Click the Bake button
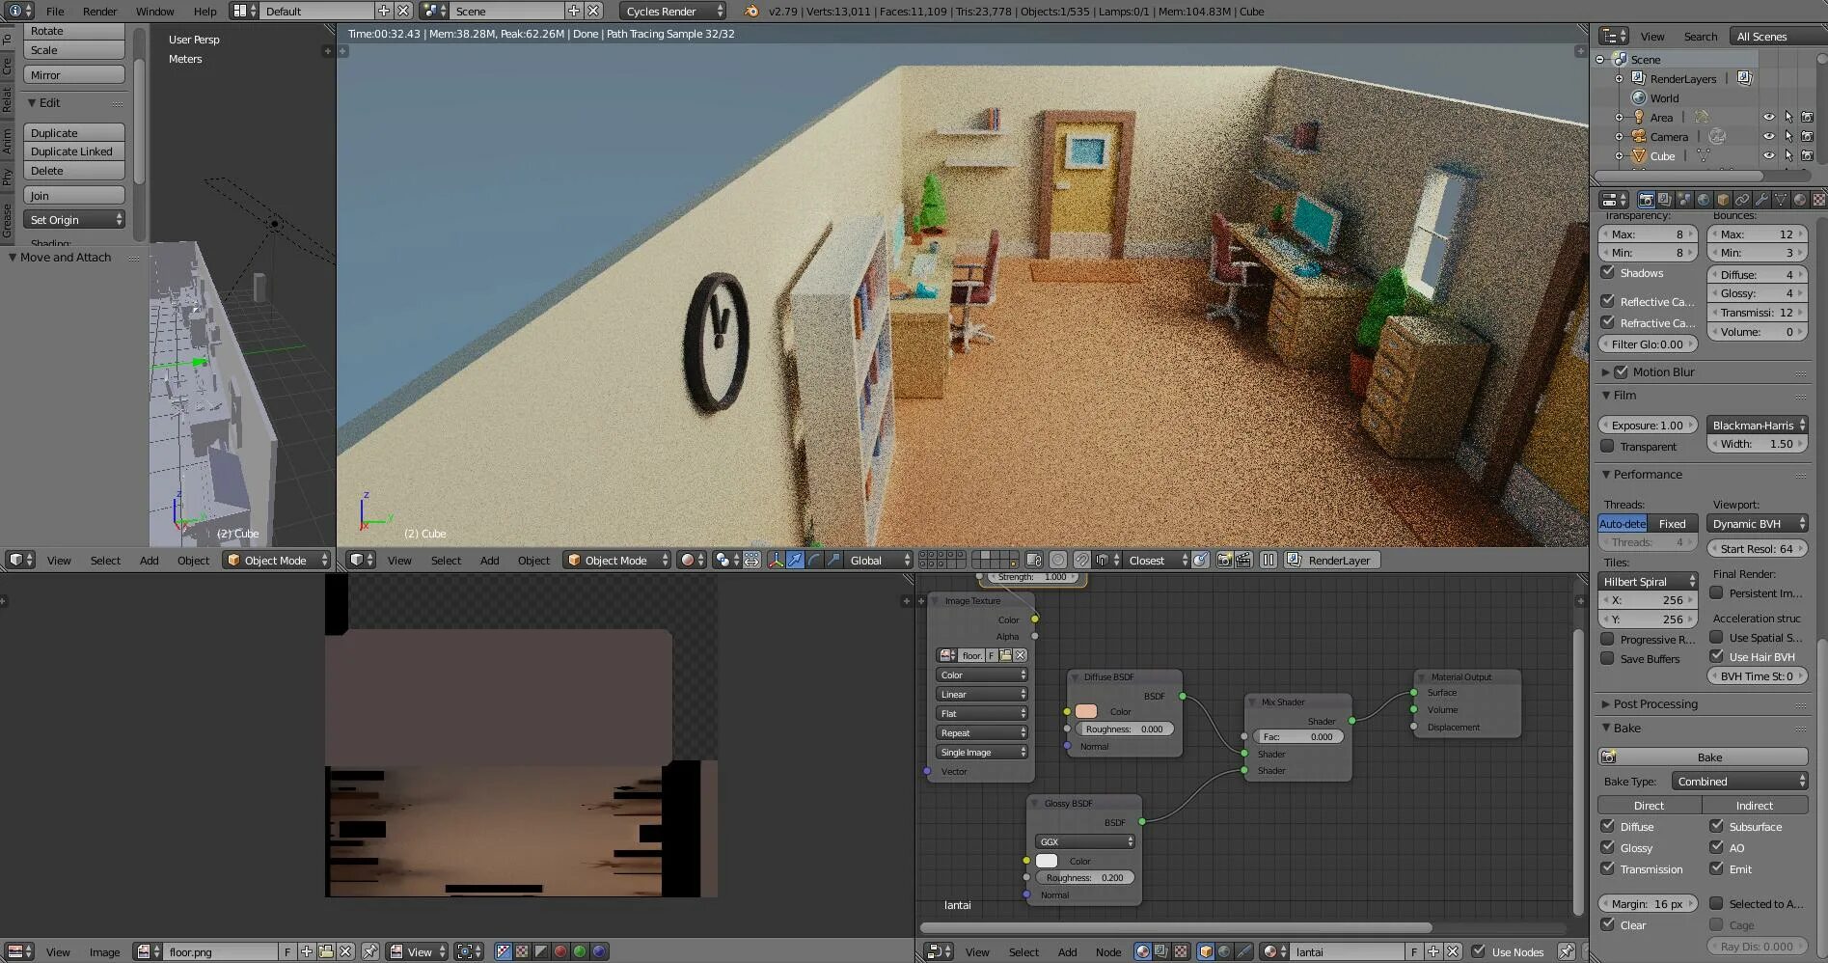This screenshot has width=1828, height=963. coord(1703,757)
